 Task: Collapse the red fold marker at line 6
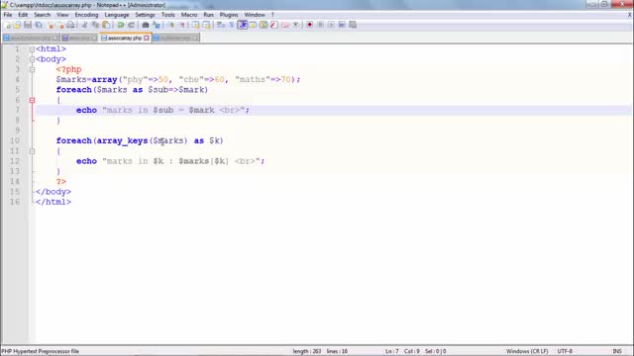(x=32, y=100)
